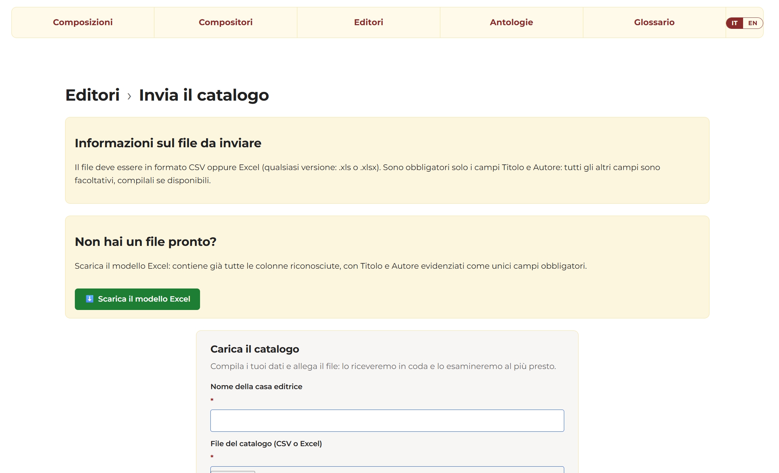
Task: Click the Invia il catalogo page title
Action: click(204, 95)
